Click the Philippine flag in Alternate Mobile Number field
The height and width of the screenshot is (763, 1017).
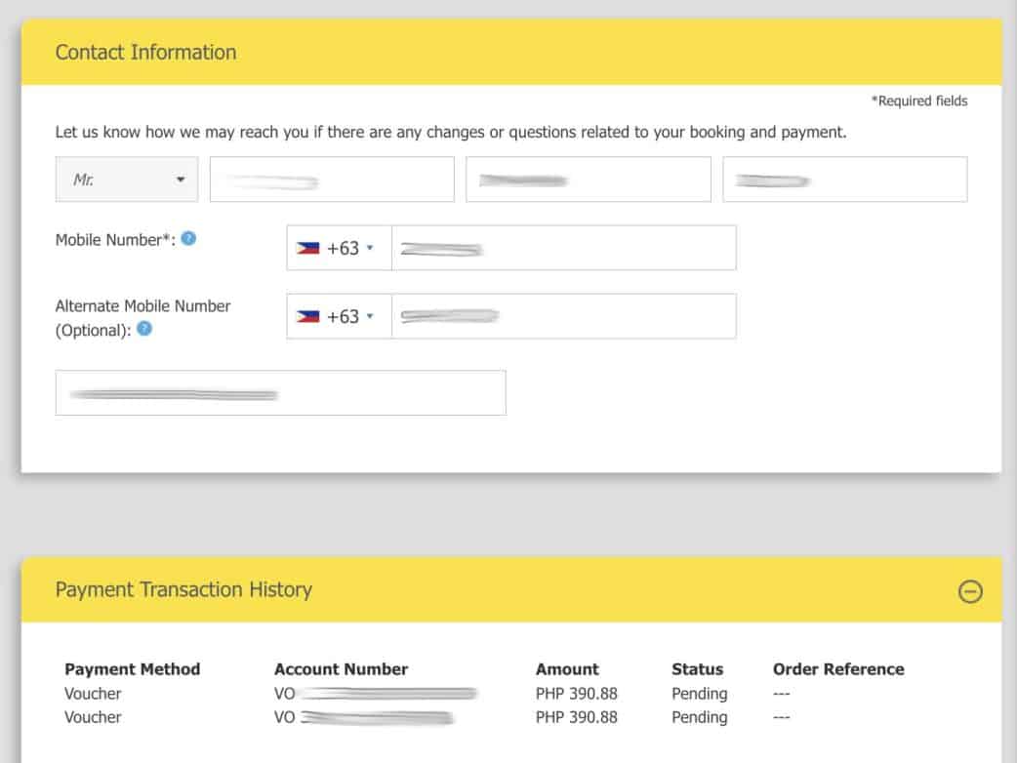[x=308, y=316]
